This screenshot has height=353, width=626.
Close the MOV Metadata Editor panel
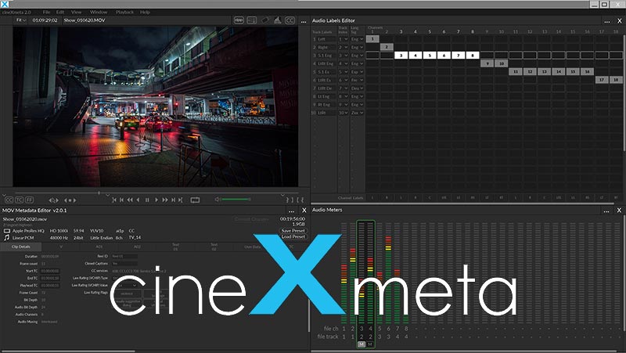click(304, 210)
